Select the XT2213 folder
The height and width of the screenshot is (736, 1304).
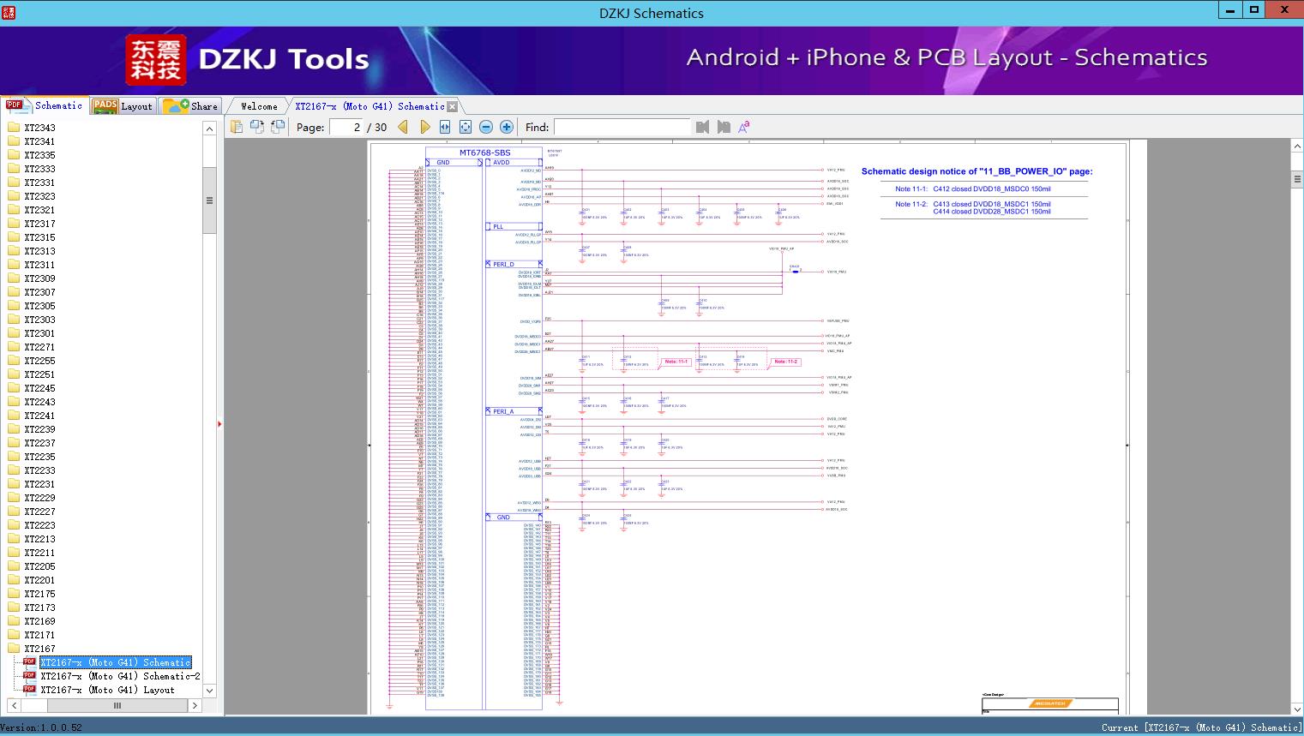pos(39,539)
